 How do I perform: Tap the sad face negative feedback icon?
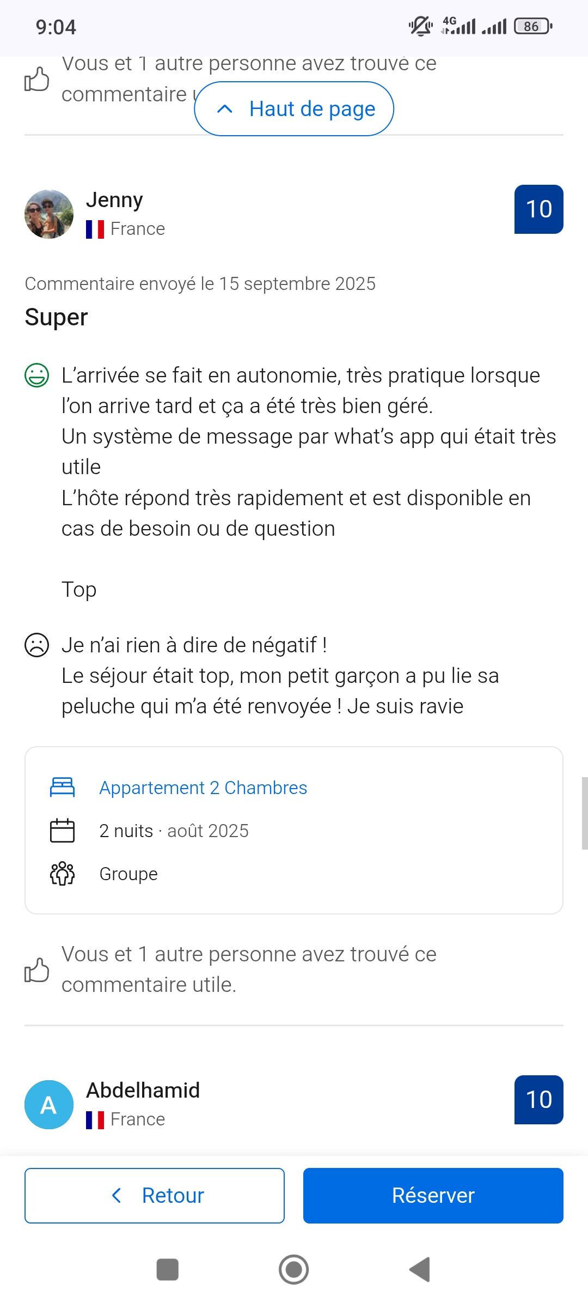click(37, 645)
